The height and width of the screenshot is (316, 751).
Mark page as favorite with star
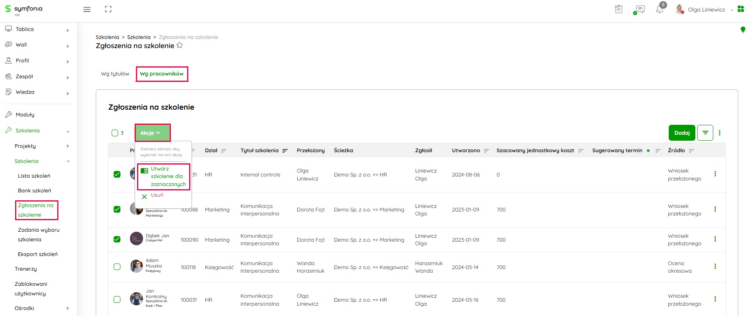180,45
